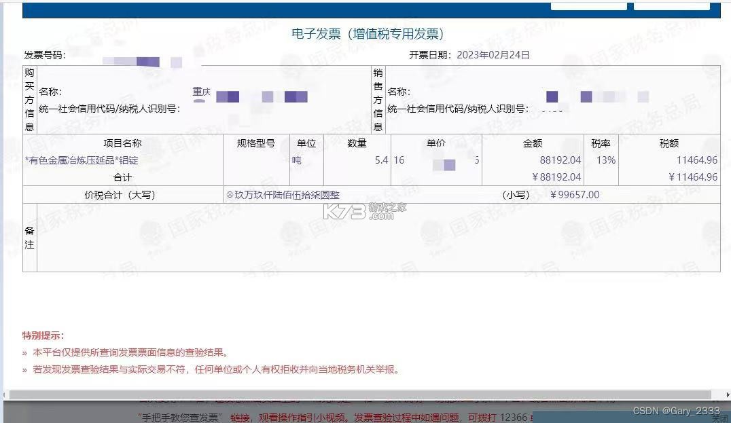Select the buyer's 名称 label
731x423 pixels.
click(50, 92)
